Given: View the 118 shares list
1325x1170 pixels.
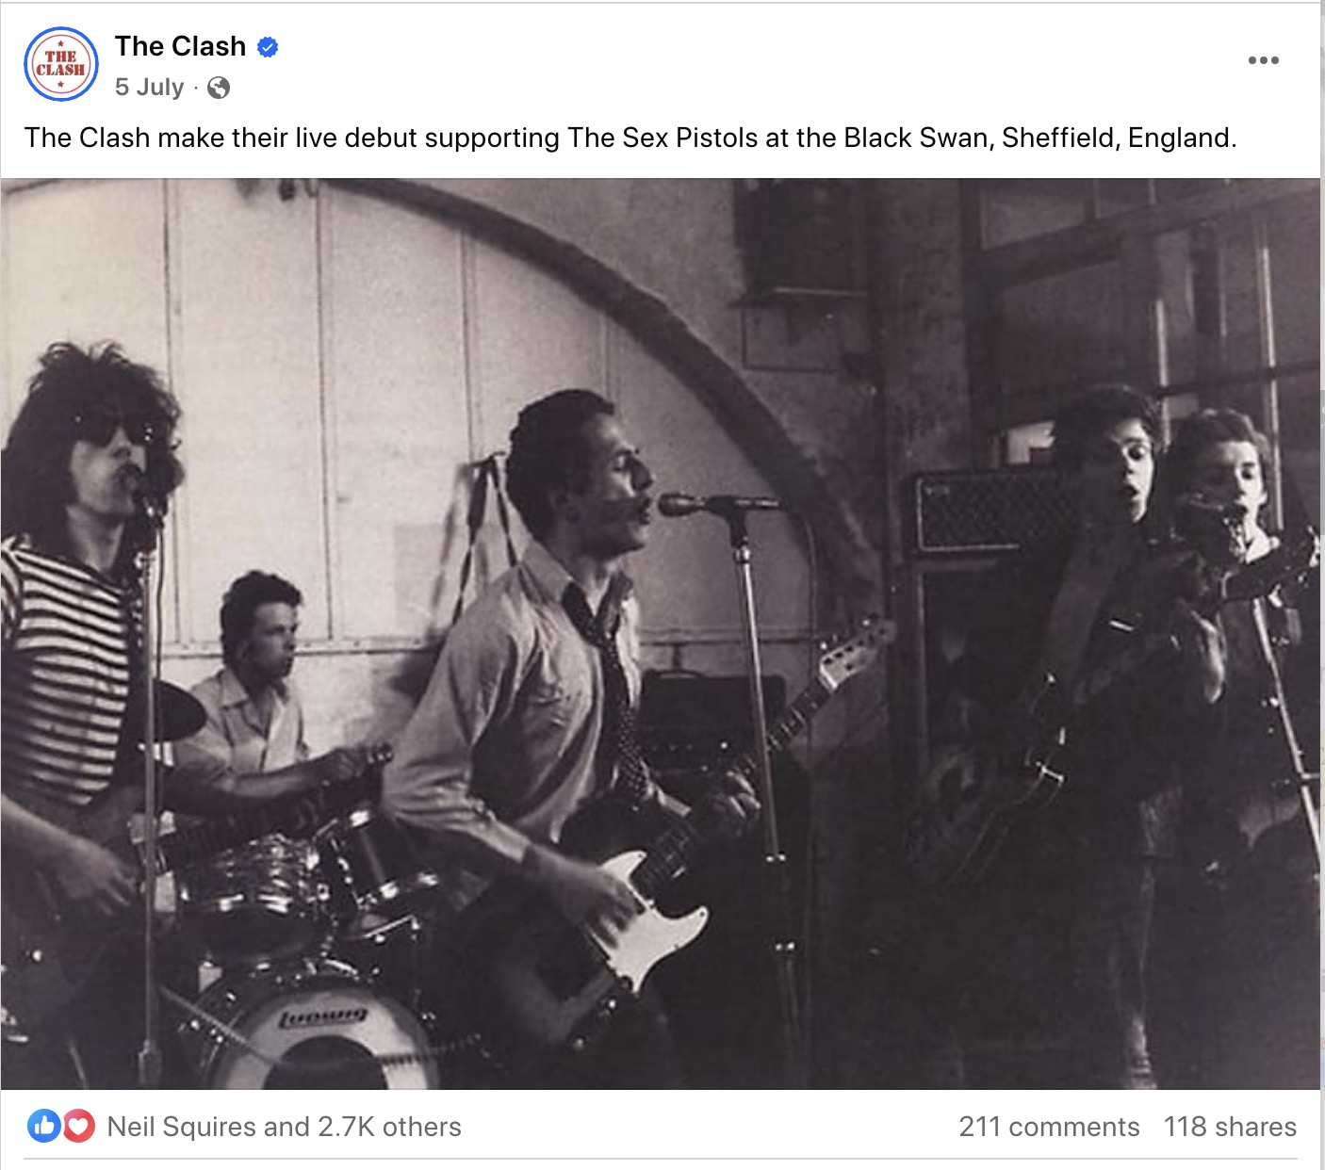Looking at the screenshot, I should (x=1230, y=1127).
